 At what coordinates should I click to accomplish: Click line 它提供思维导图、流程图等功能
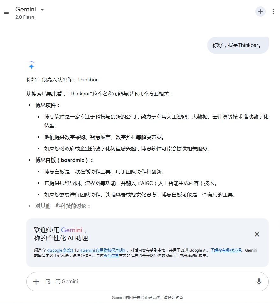[x=131, y=183]
